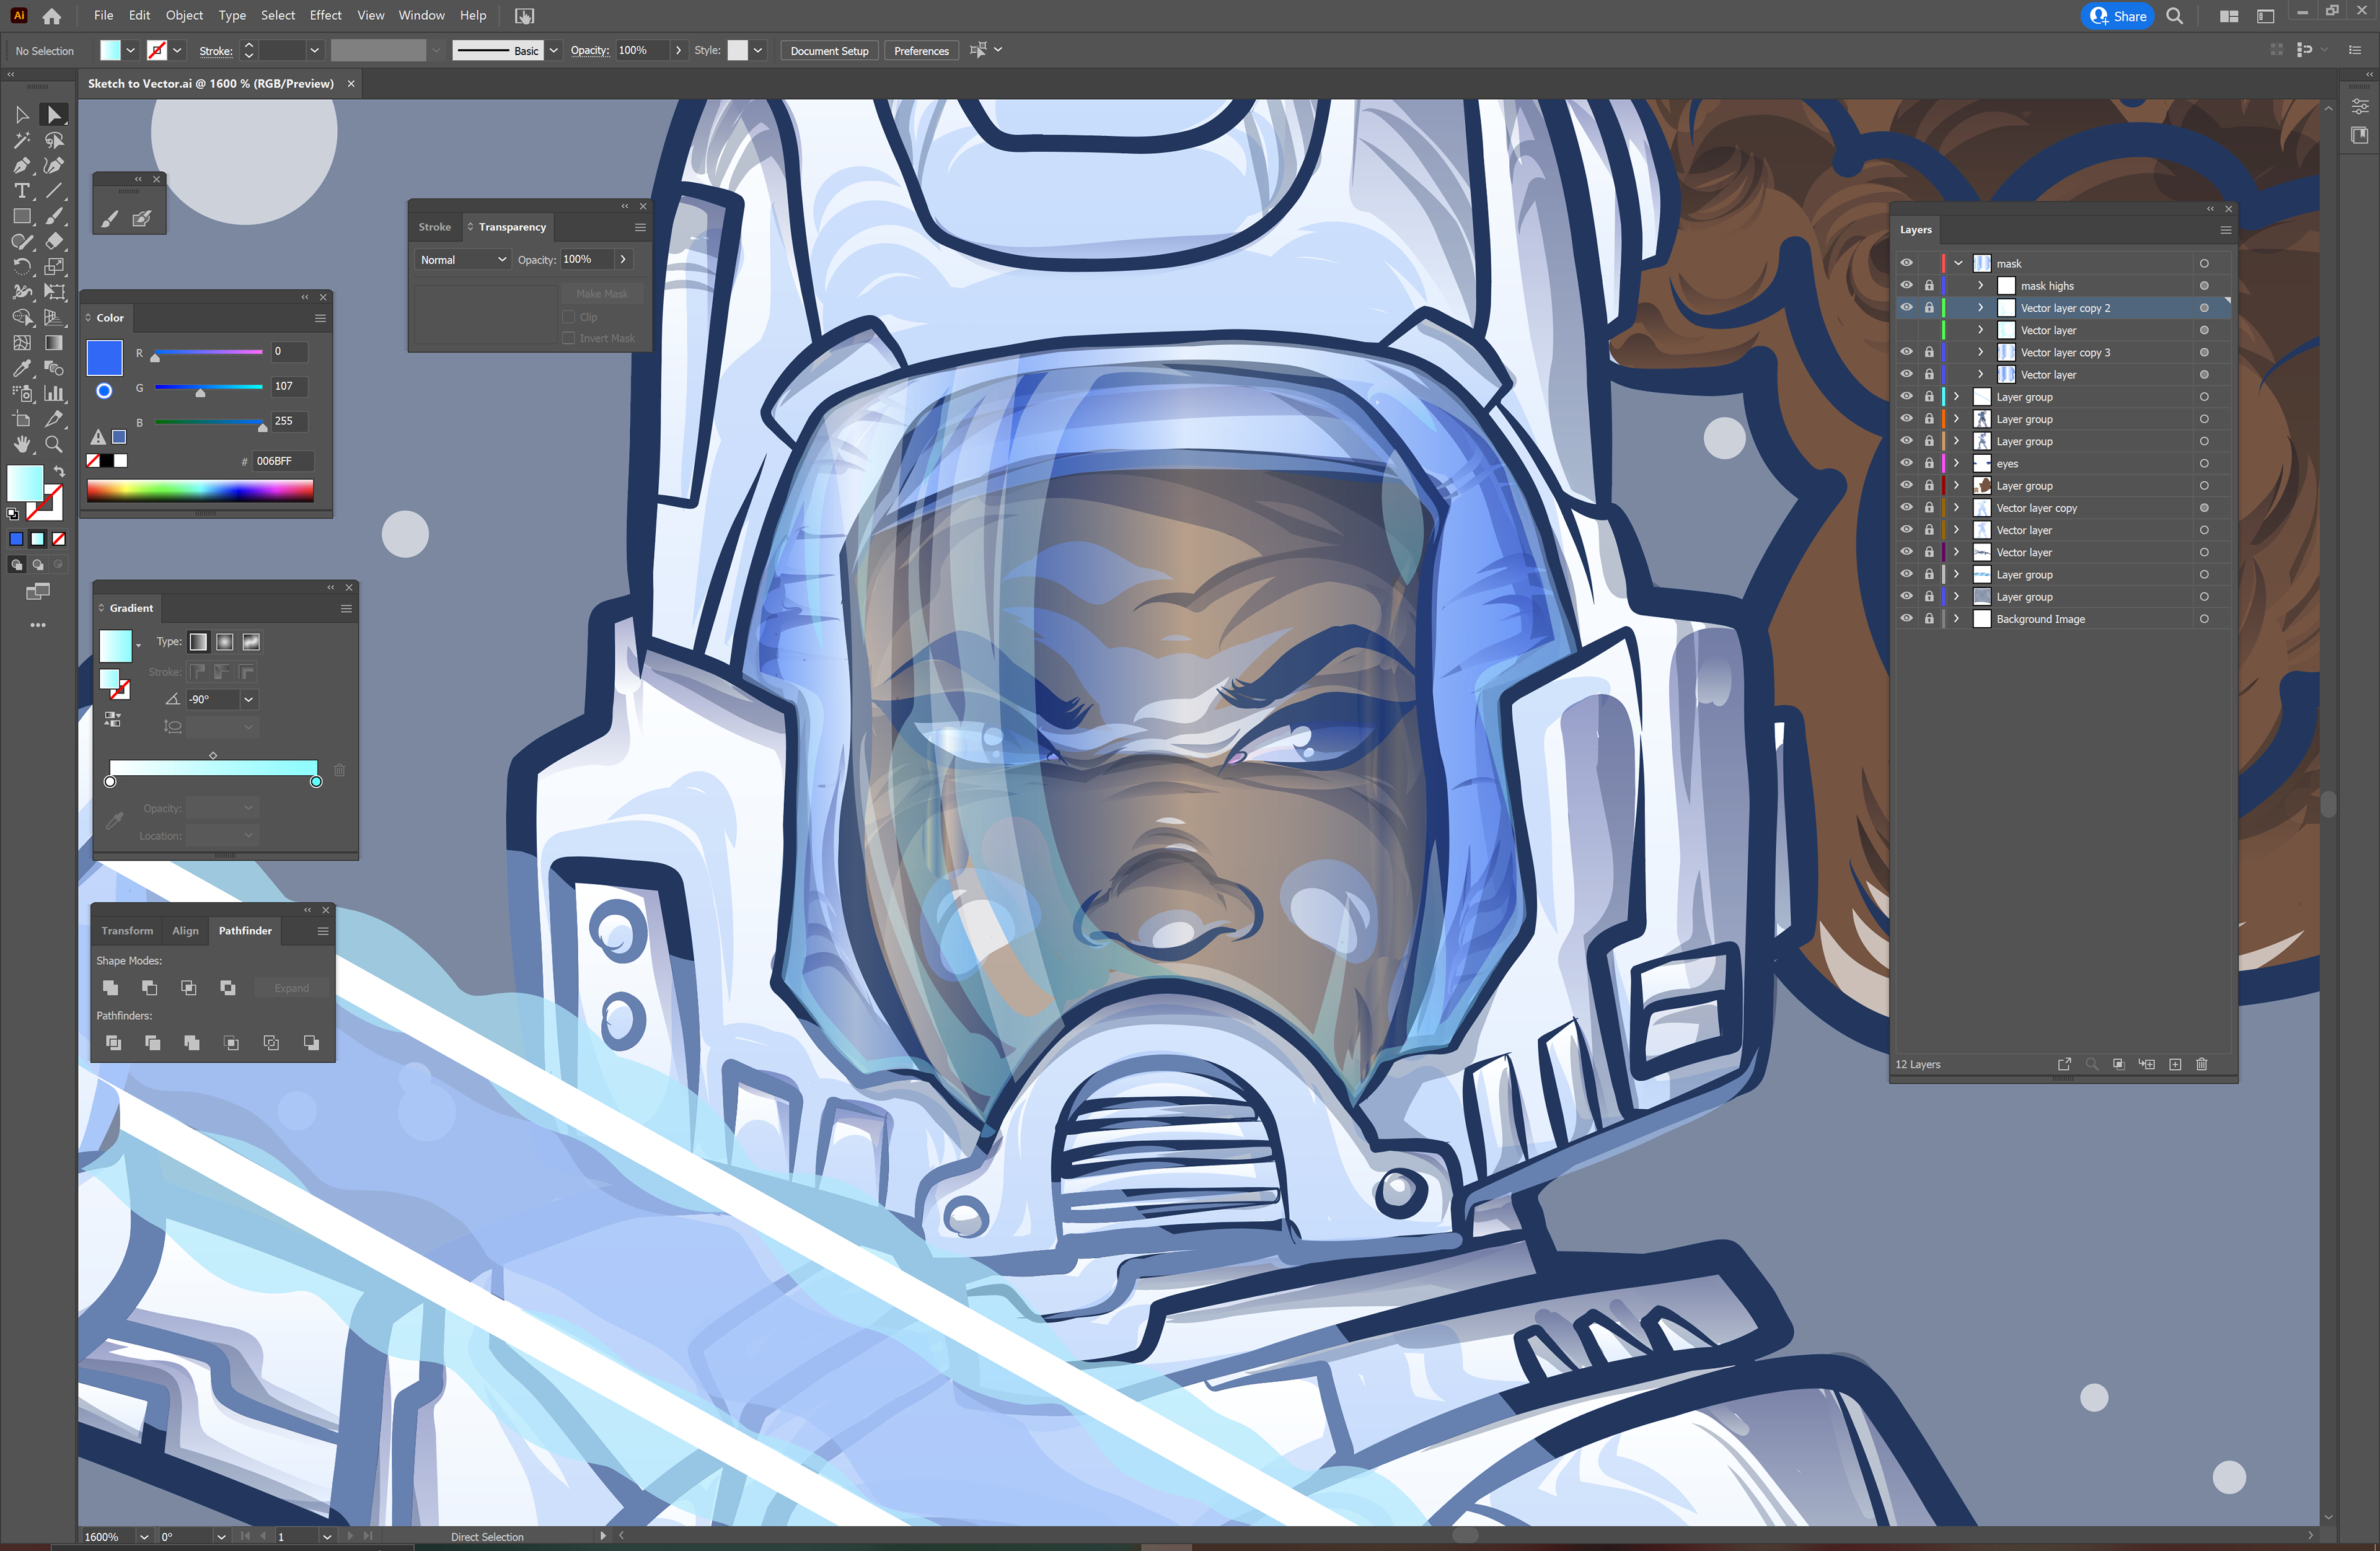Select the Shape Builder tool
The width and height of the screenshot is (2380, 1551).
[x=22, y=318]
